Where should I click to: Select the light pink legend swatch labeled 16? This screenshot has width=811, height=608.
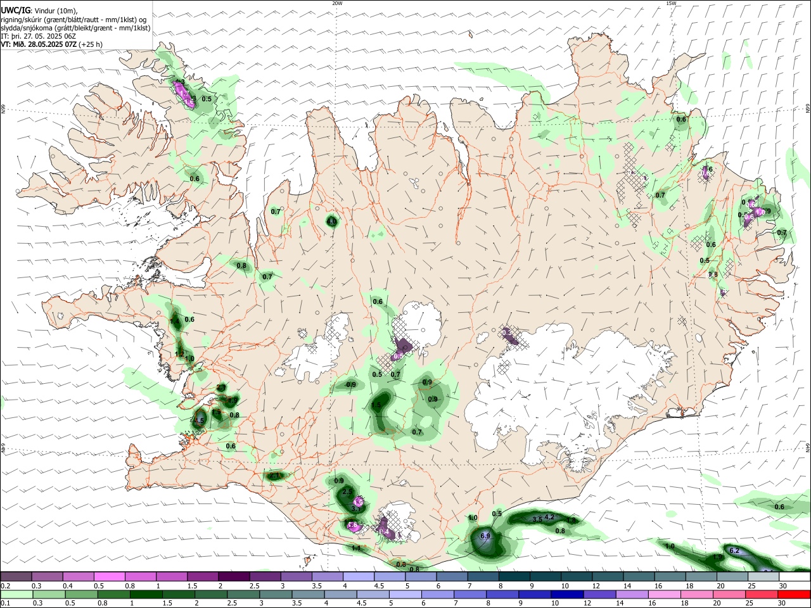click(x=665, y=595)
